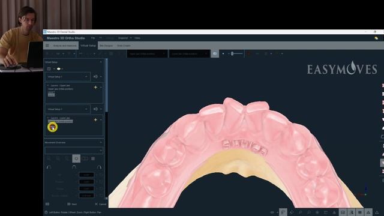Collapse the Layers - Lower jaw tree
Screen dimensions: 384x216
(x=48, y=118)
